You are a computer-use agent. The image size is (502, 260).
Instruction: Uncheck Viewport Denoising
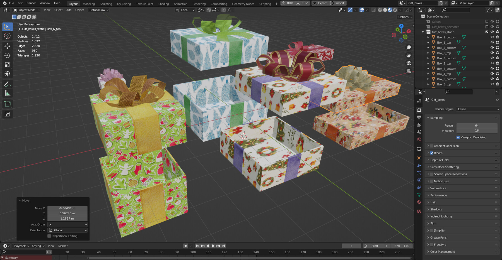[458, 137]
